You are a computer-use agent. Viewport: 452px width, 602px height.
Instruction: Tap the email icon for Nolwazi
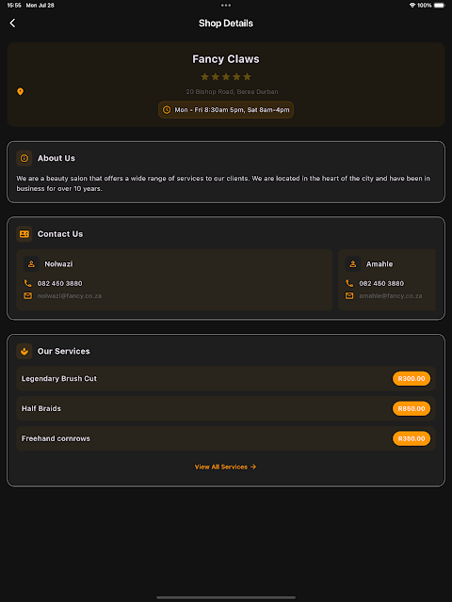click(x=27, y=295)
